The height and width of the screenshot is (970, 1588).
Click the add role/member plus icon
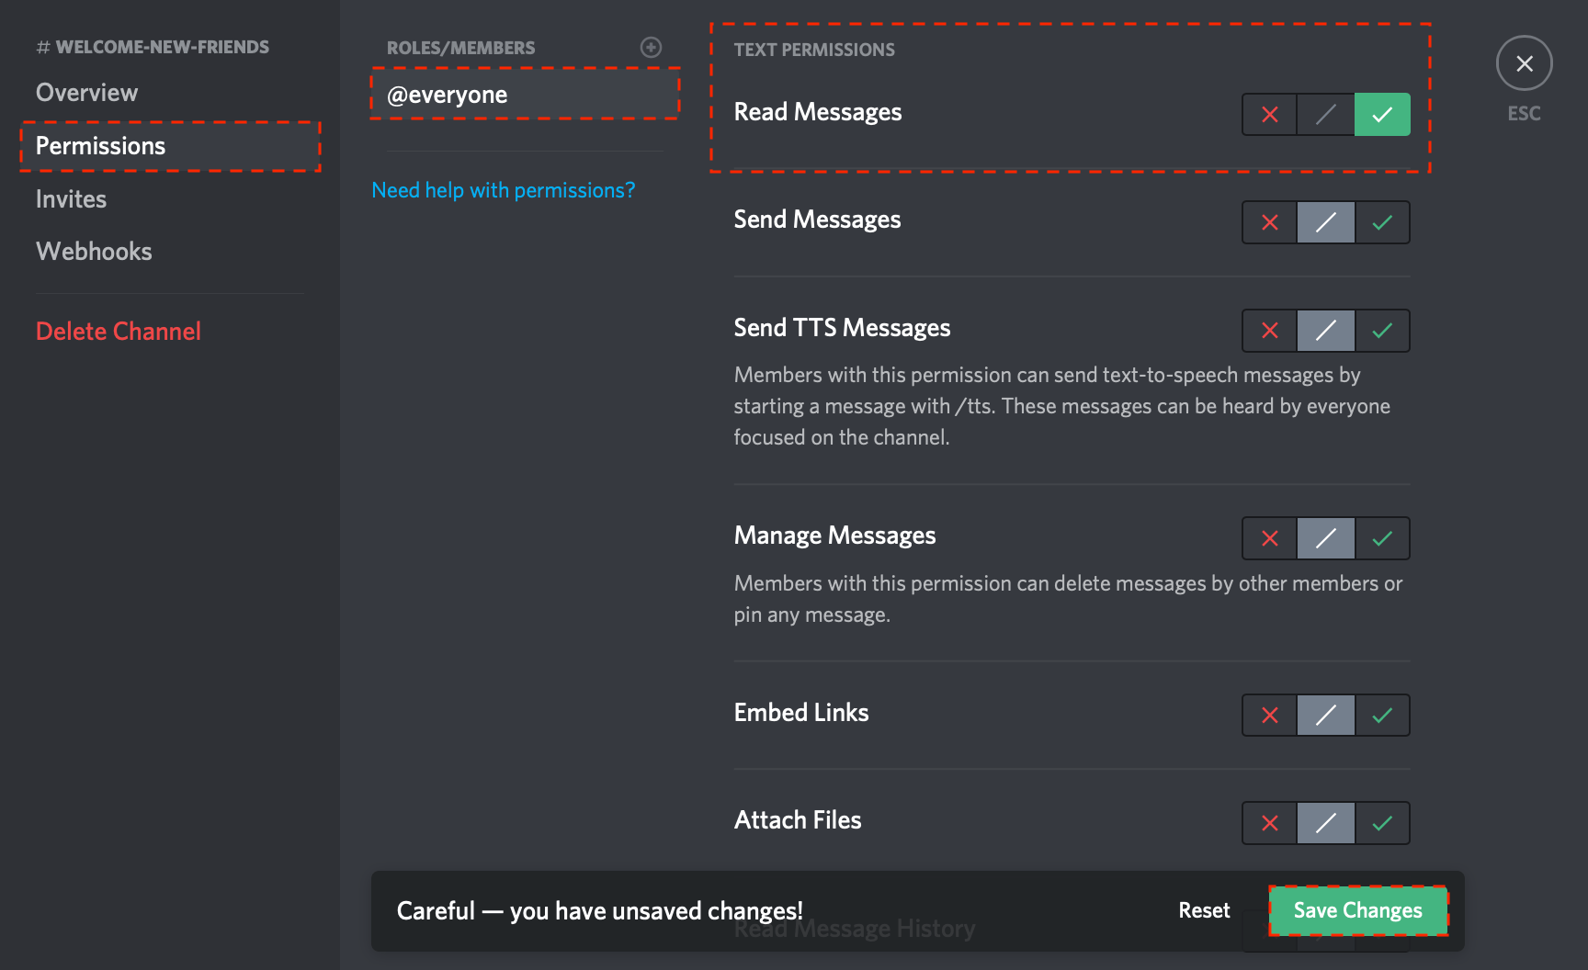click(651, 48)
